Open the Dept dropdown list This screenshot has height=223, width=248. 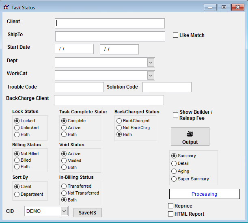151,62
